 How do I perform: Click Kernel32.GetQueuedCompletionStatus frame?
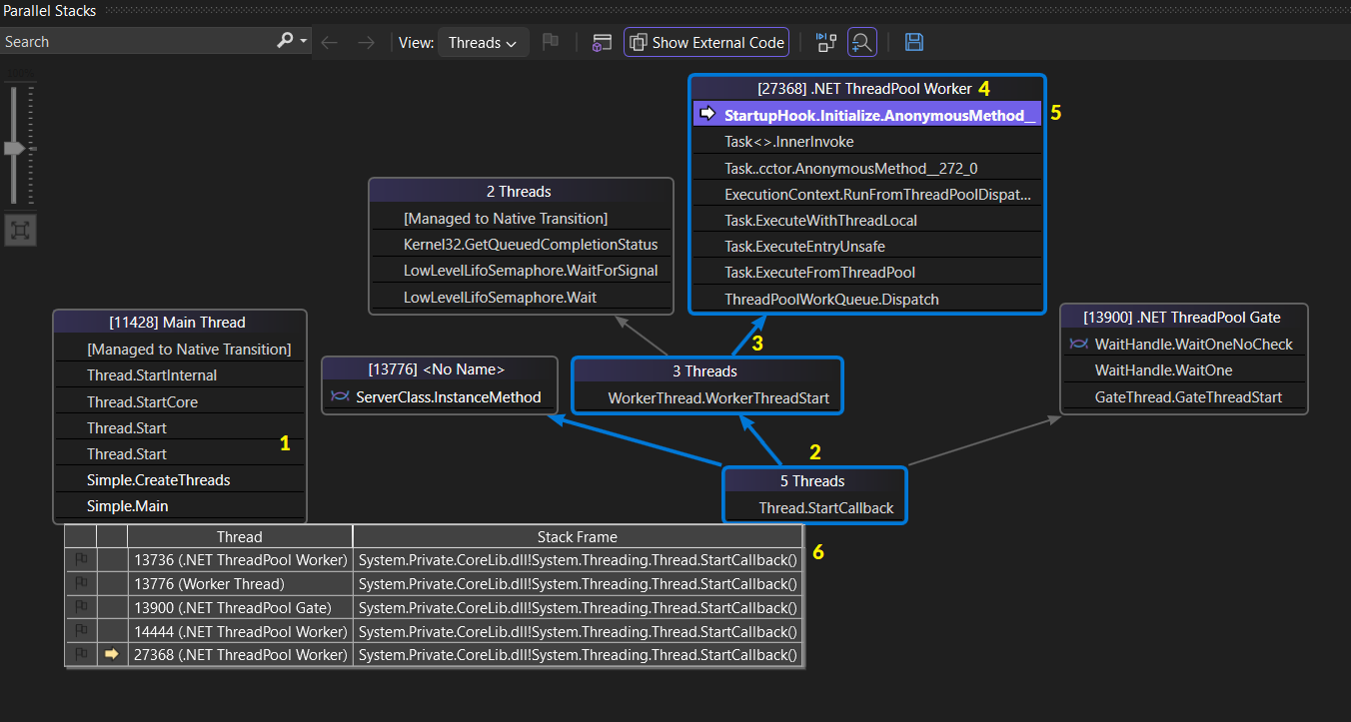click(531, 245)
